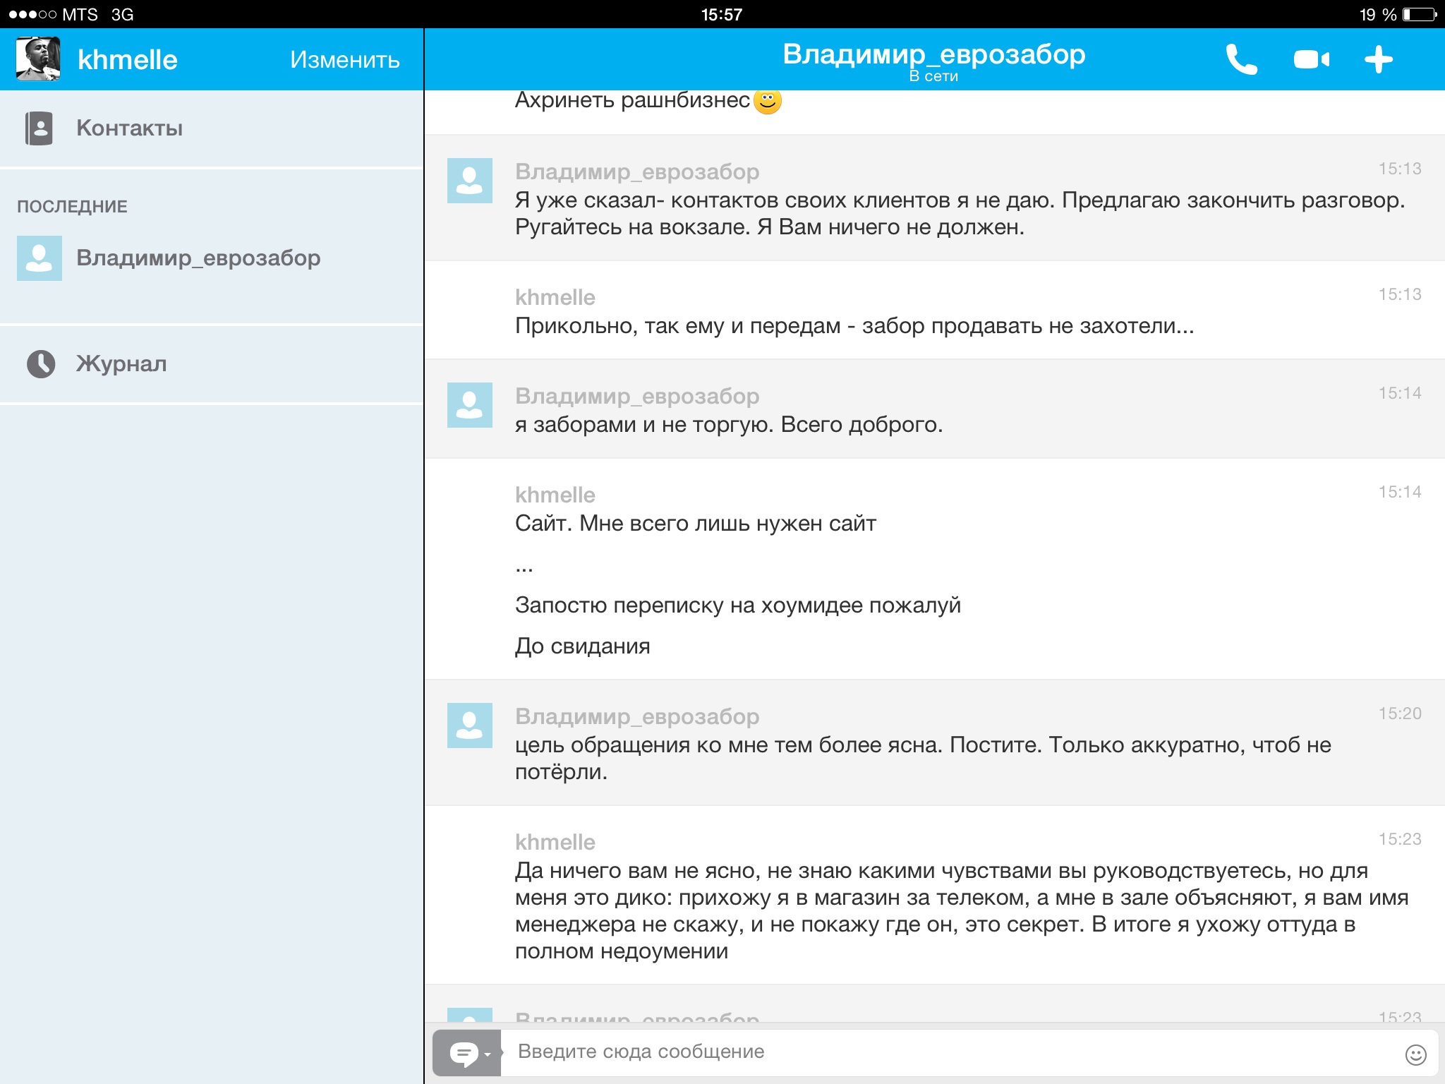Tap the Контакты address book icon
The image size is (1445, 1084).
[x=39, y=128]
